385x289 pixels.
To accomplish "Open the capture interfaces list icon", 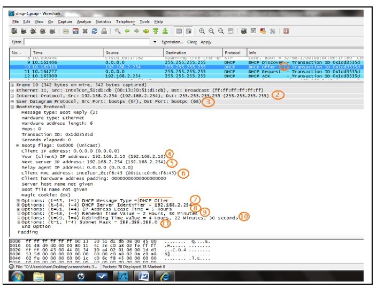I will [14, 31].
